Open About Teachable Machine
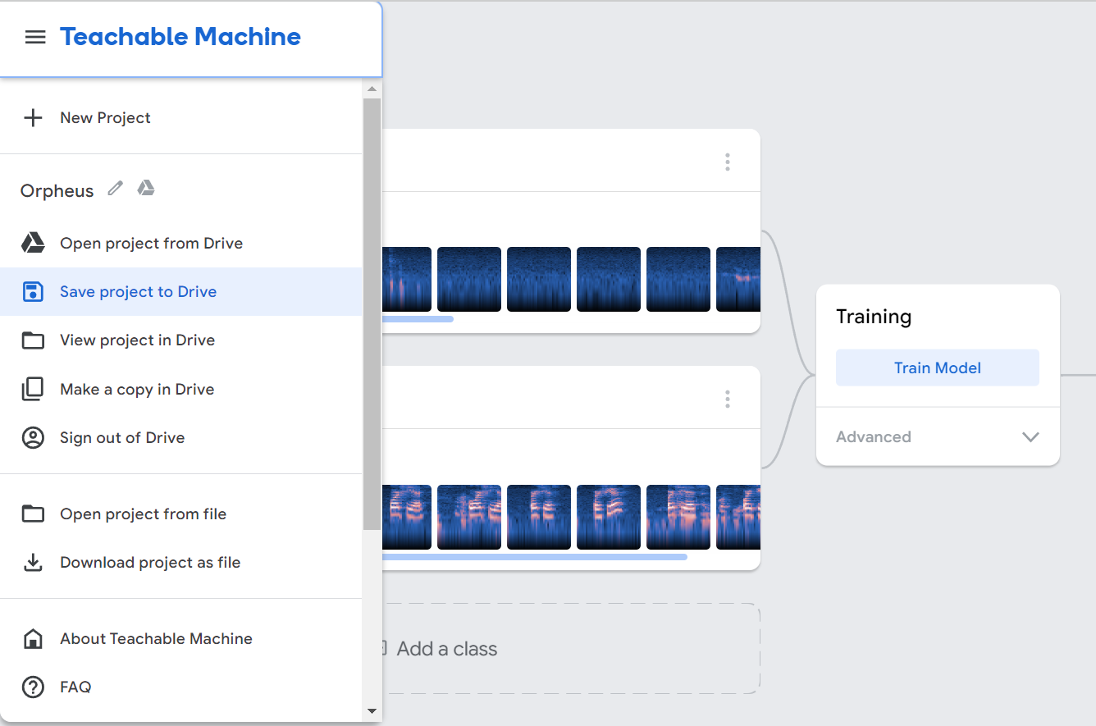1096x726 pixels. (x=180, y=639)
